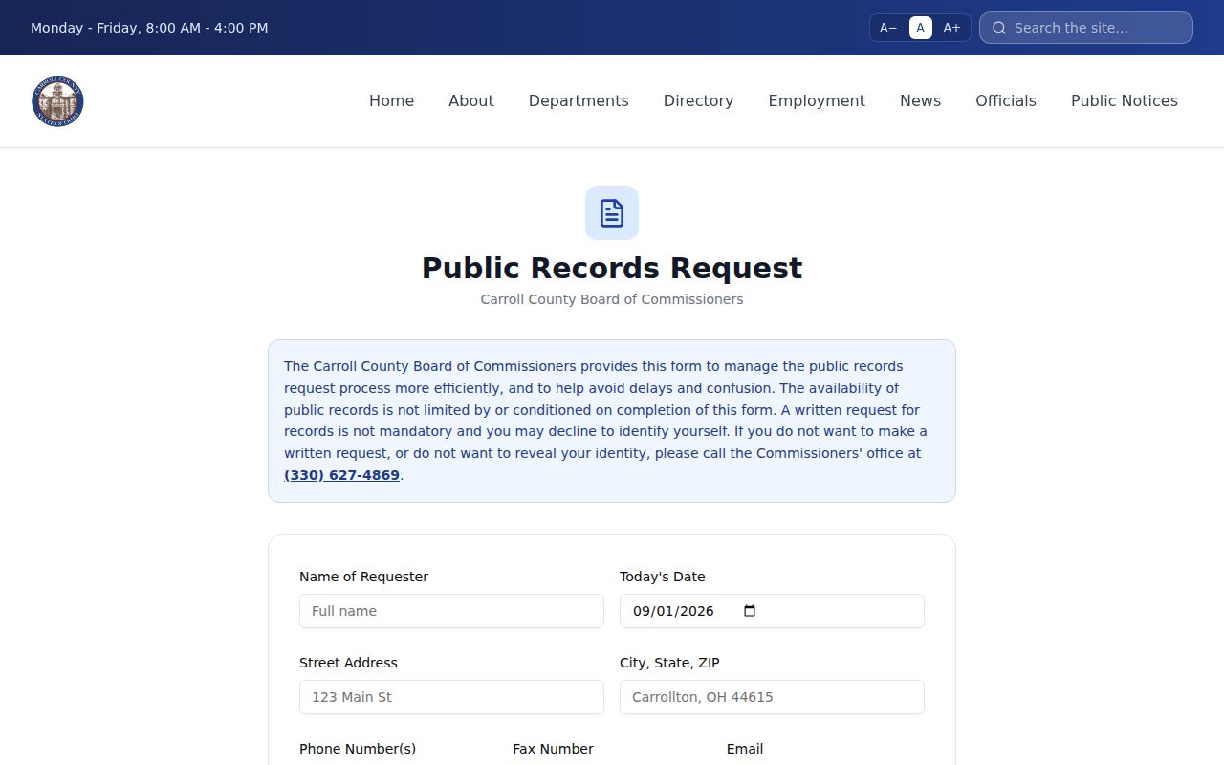
Task: Decrease font size with A− button
Action: pyautogui.click(x=888, y=28)
